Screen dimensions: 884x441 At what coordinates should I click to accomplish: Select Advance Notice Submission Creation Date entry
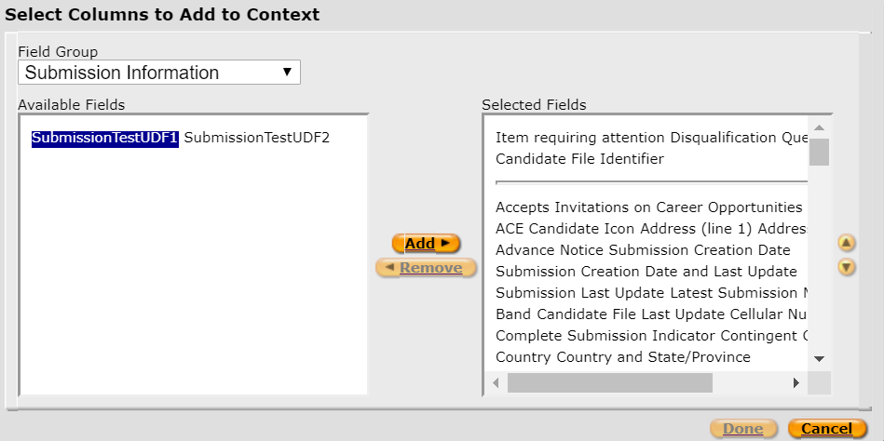643,249
